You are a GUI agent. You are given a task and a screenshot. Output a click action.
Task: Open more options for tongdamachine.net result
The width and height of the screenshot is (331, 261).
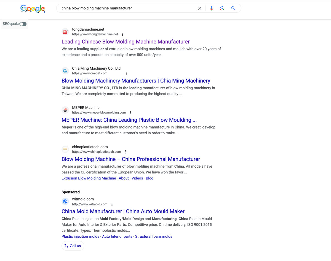tap(122, 34)
